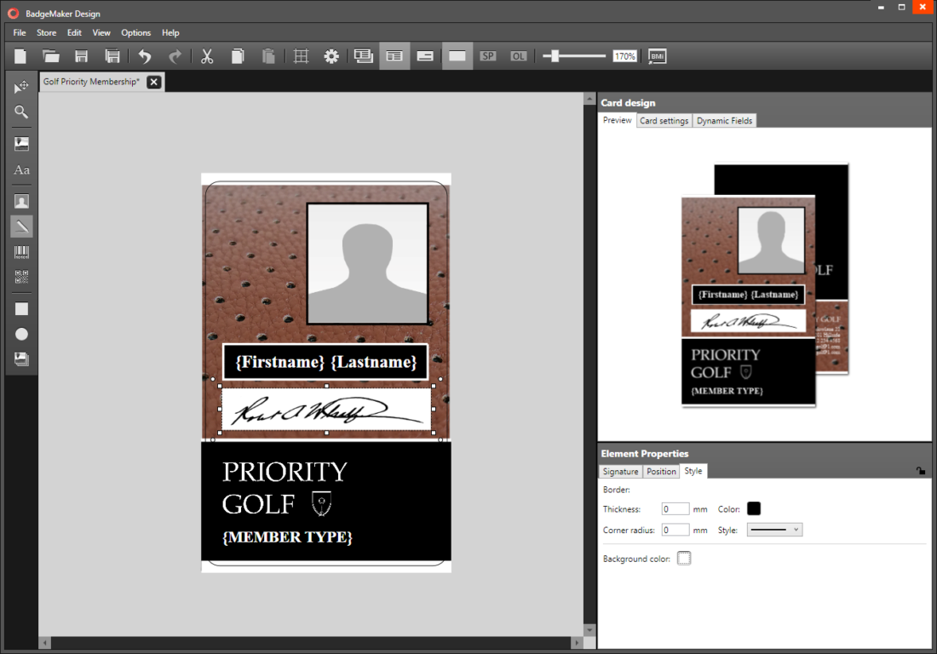Activate the Zoom magnifier tool
937x654 pixels.
pyautogui.click(x=21, y=112)
